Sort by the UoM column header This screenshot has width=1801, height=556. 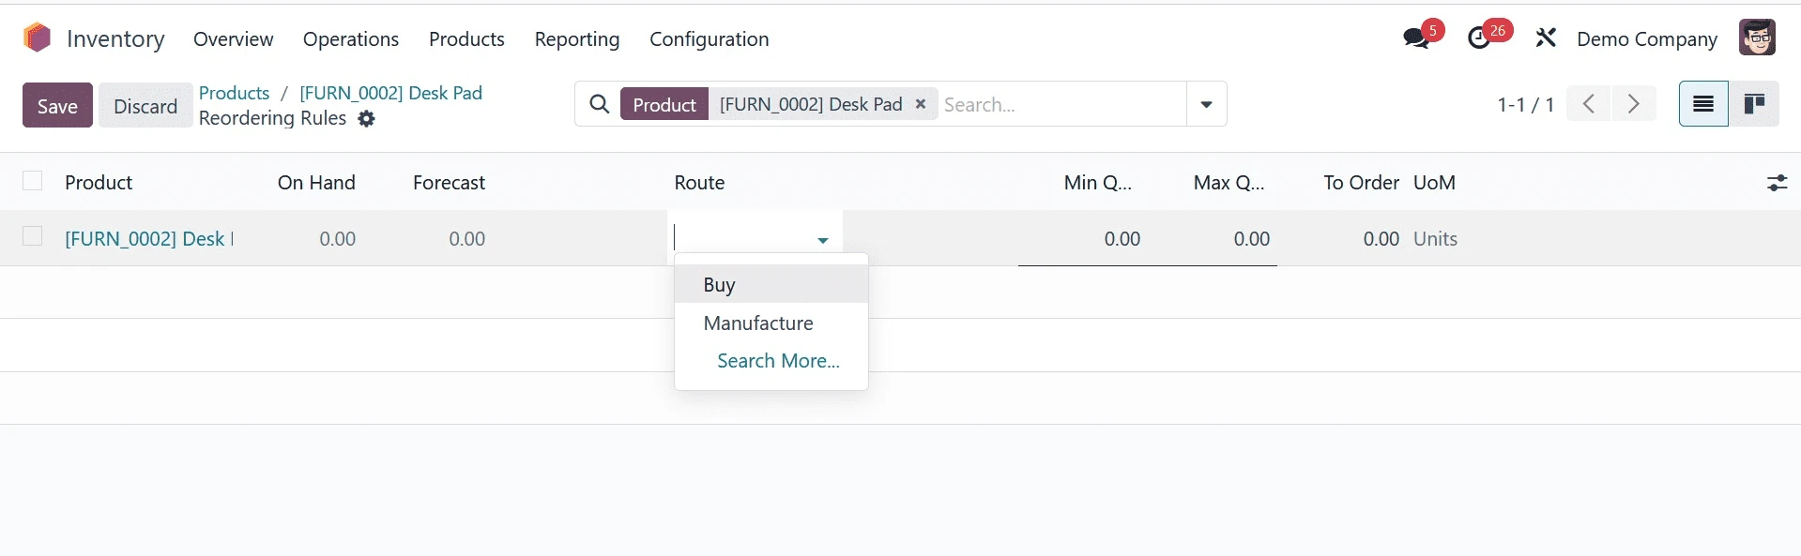(x=1434, y=183)
